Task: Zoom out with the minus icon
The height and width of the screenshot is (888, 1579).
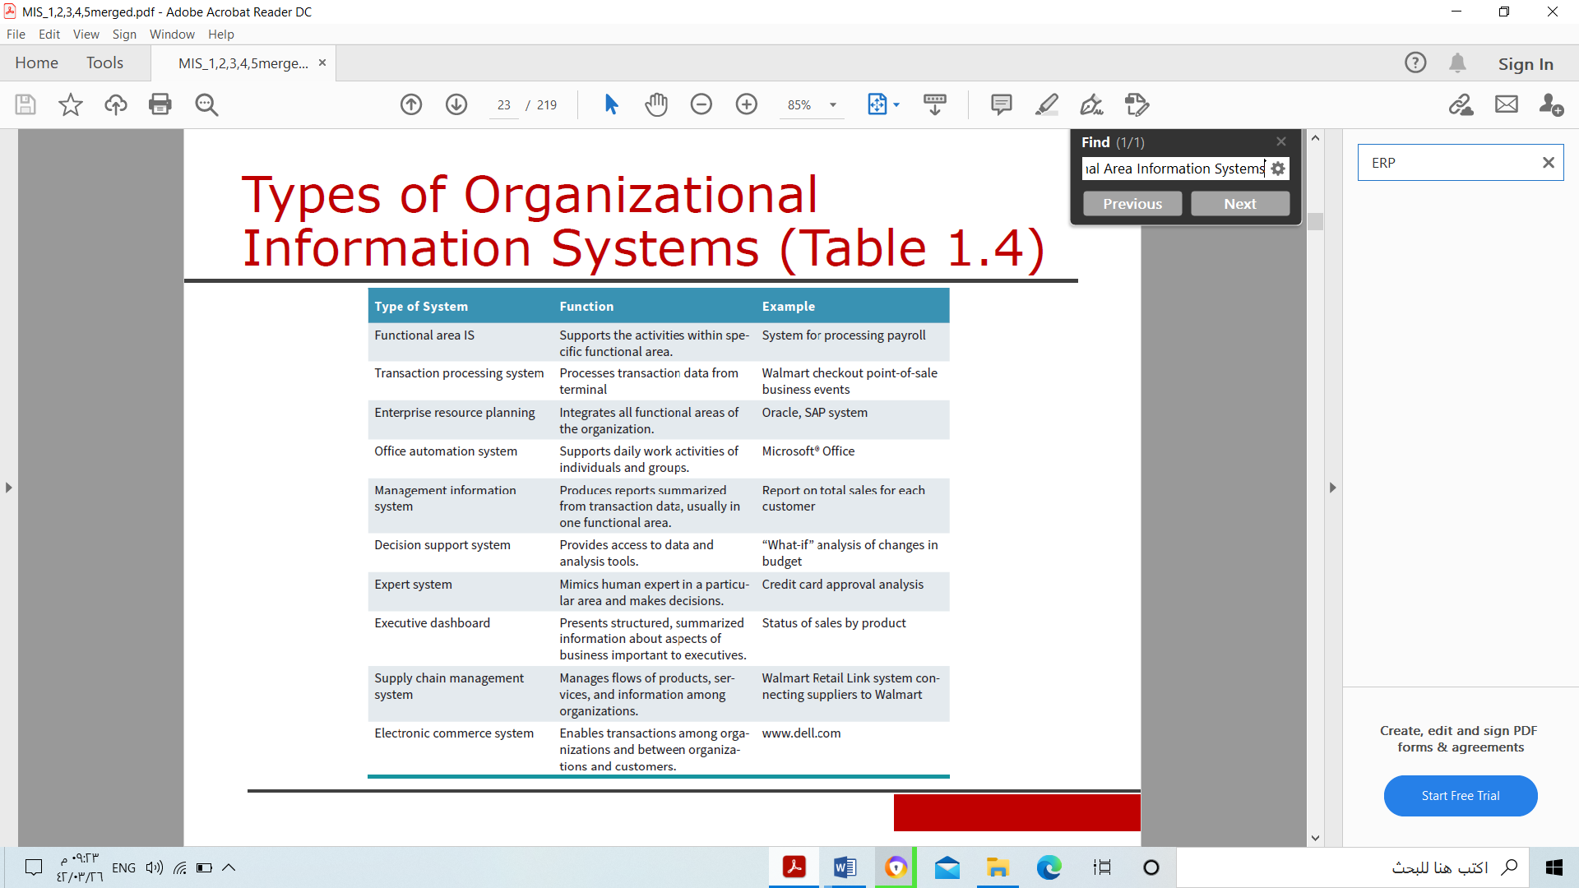Action: click(702, 104)
